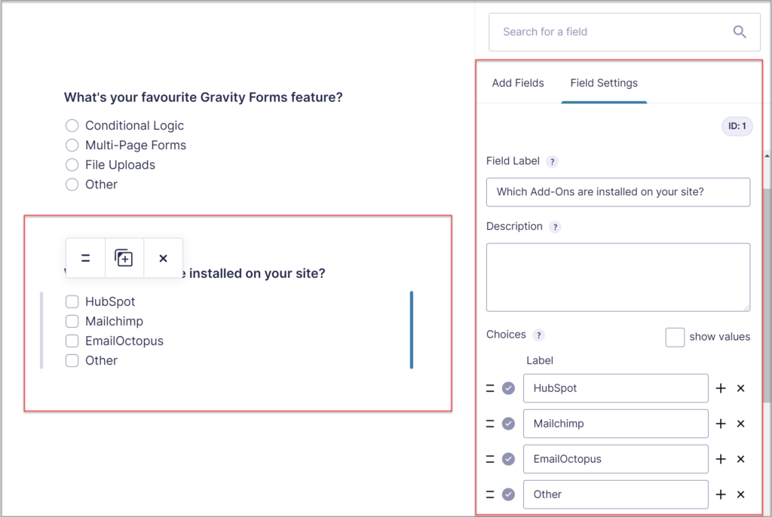This screenshot has width=772, height=517.
Task: Click the plus icon next to EmailOctopus choice
Action: (x=721, y=459)
